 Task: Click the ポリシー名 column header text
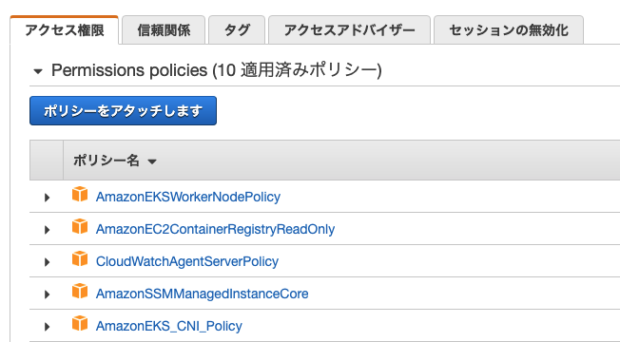coord(106,161)
